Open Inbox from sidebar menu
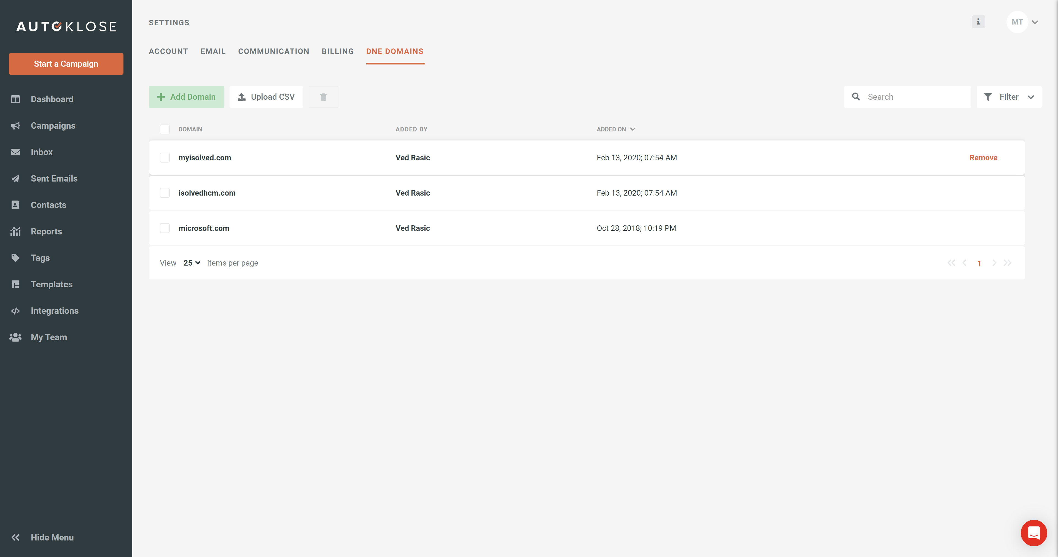 pyautogui.click(x=42, y=152)
